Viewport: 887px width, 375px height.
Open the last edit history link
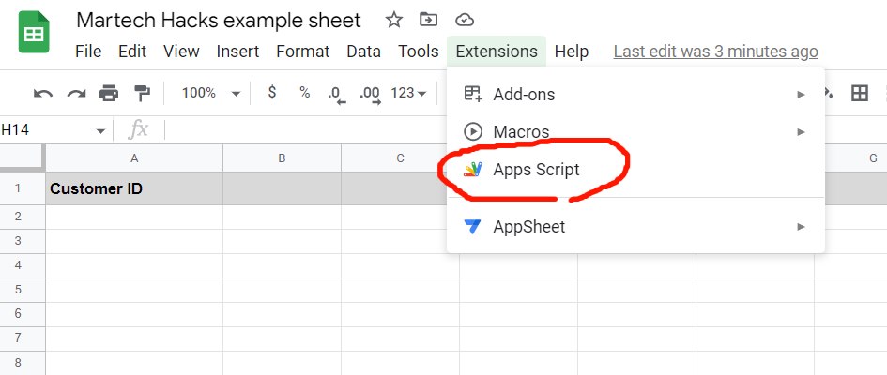[715, 52]
